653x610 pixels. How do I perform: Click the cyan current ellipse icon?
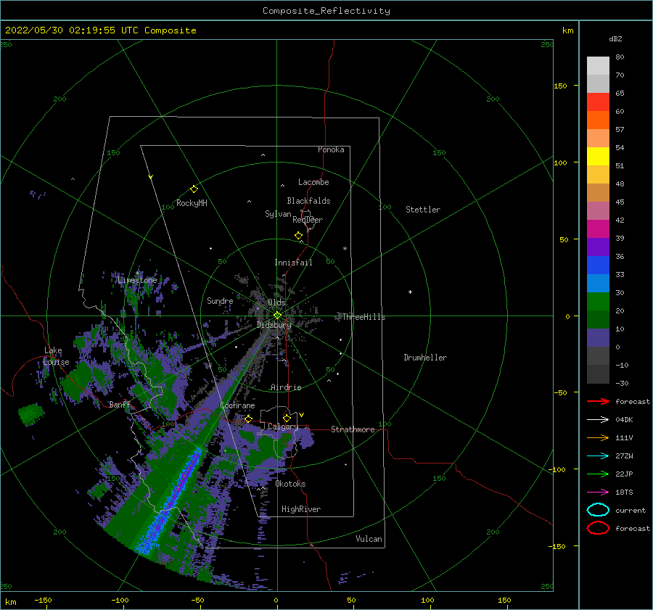tap(598, 510)
